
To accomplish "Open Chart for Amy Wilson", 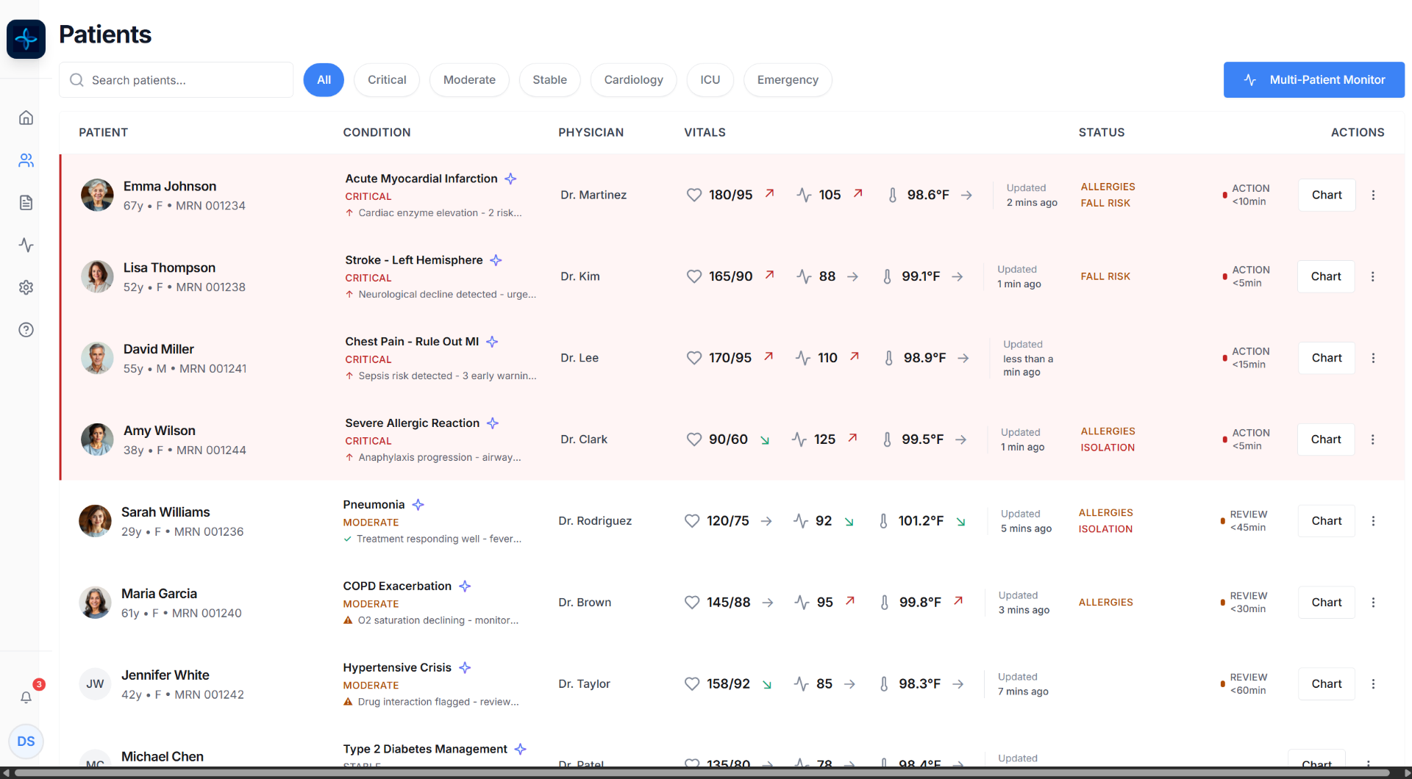I will tap(1326, 439).
